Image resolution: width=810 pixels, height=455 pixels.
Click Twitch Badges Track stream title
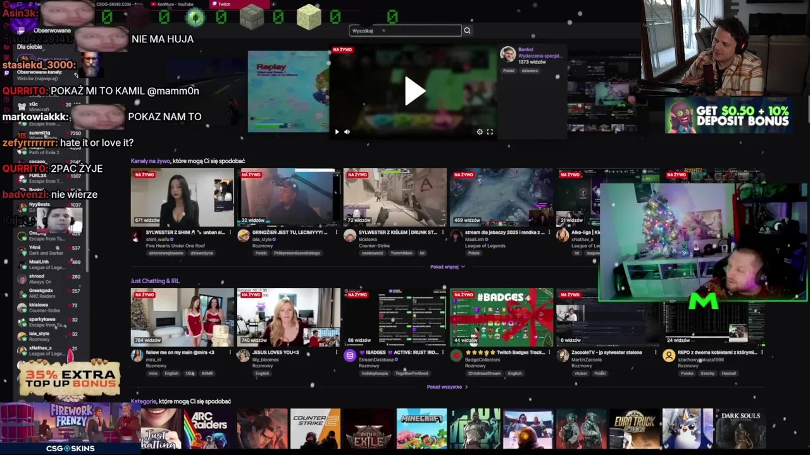click(506, 353)
